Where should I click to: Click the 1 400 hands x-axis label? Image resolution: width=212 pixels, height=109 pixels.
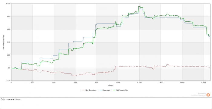(161, 83)
